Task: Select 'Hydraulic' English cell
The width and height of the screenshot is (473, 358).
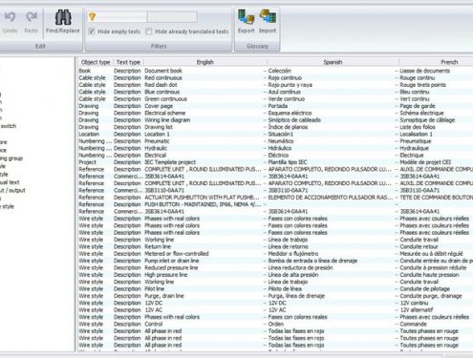Action: tap(156, 148)
